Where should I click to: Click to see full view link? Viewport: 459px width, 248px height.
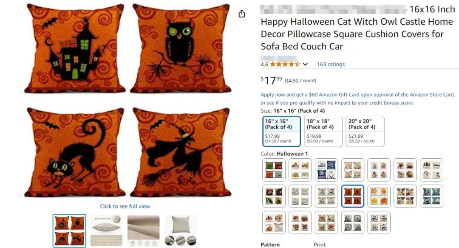click(125, 206)
